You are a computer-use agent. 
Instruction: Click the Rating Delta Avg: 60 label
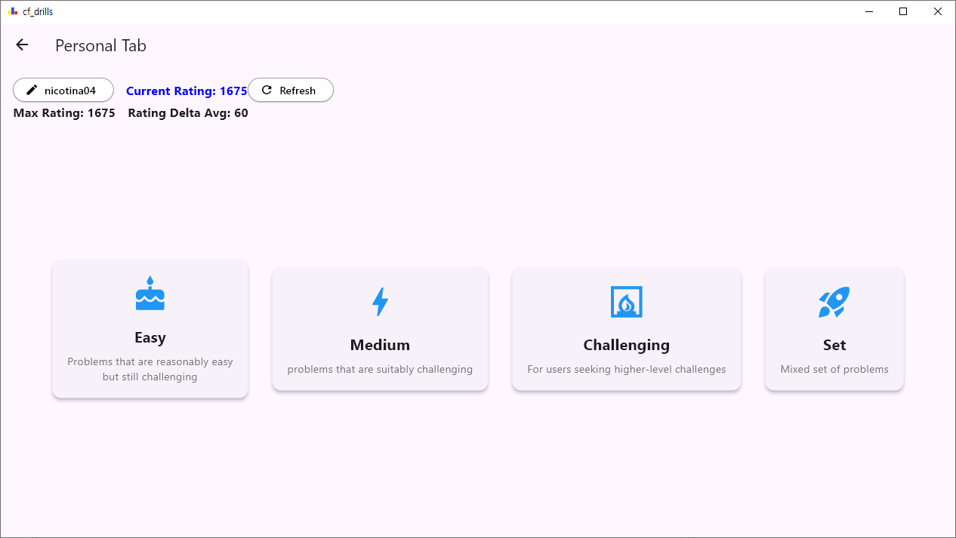click(188, 113)
